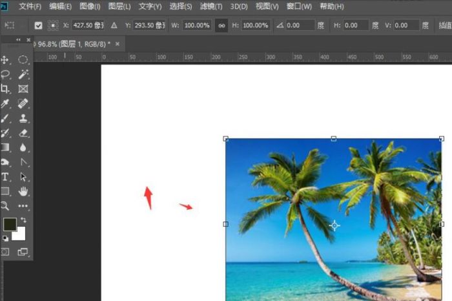Toggle relative positioning triangle between X and Y

pos(114,26)
